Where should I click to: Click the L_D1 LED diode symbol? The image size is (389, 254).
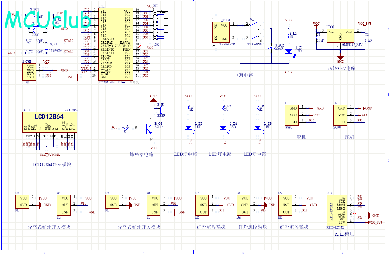point(188,128)
